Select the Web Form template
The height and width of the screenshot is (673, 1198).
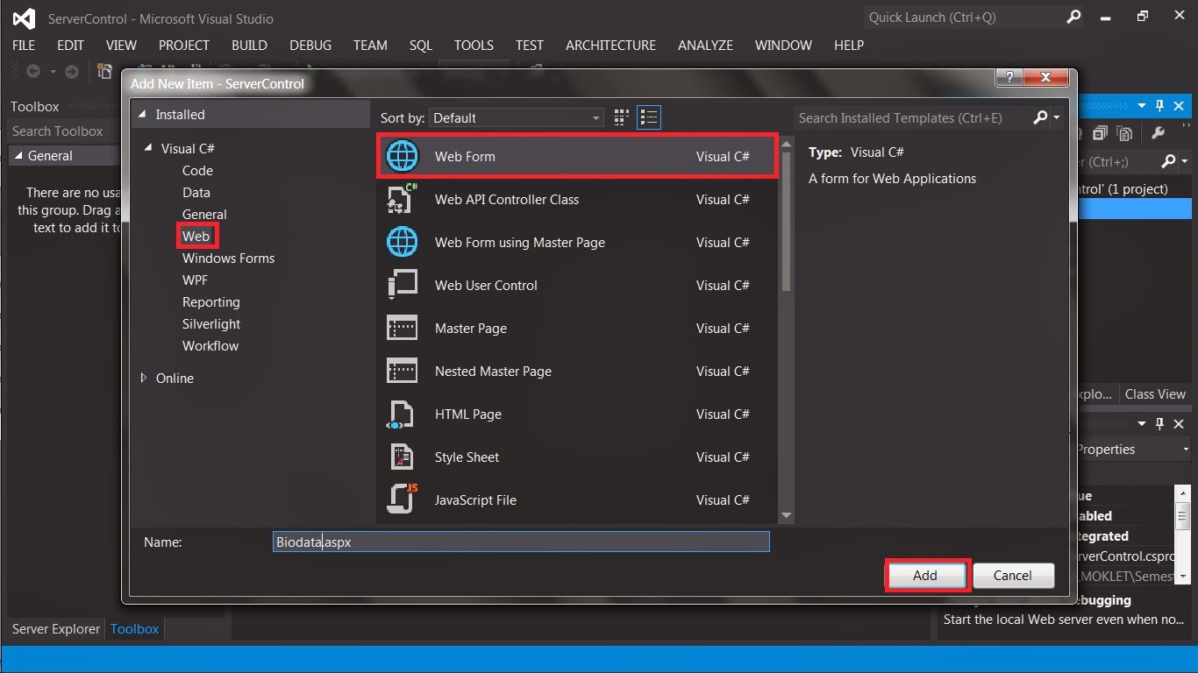pos(577,156)
